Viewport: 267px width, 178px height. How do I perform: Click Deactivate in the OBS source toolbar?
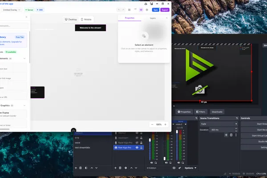click(x=217, y=112)
